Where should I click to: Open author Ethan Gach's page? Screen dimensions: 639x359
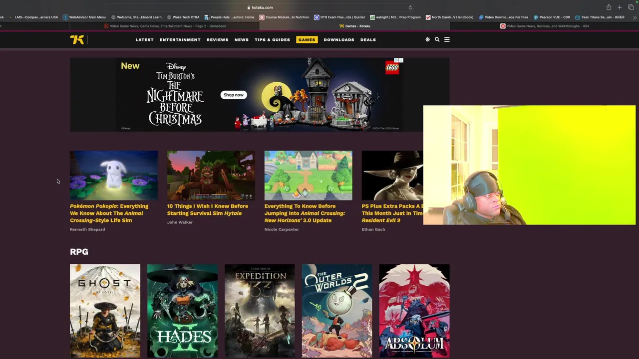[374, 229]
